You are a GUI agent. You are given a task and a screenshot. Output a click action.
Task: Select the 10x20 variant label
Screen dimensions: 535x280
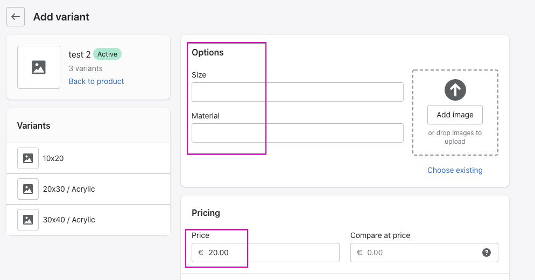(x=53, y=158)
